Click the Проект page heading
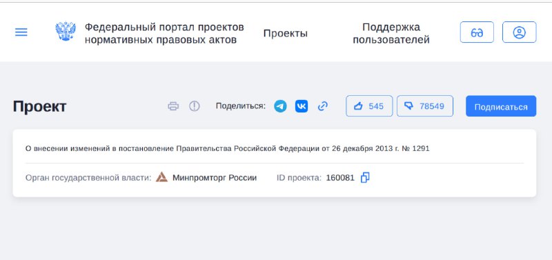Viewport: 552px width, 260px height. click(x=40, y=106)
